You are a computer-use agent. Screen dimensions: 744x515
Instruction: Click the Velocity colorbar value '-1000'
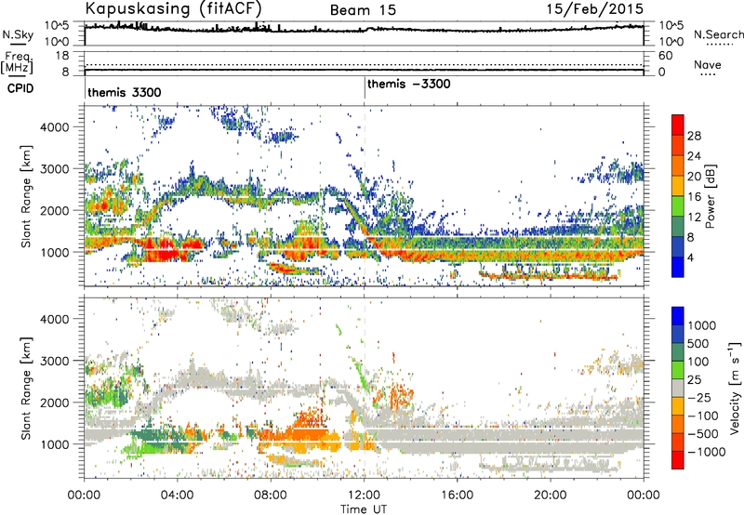[x=706, y=452]
